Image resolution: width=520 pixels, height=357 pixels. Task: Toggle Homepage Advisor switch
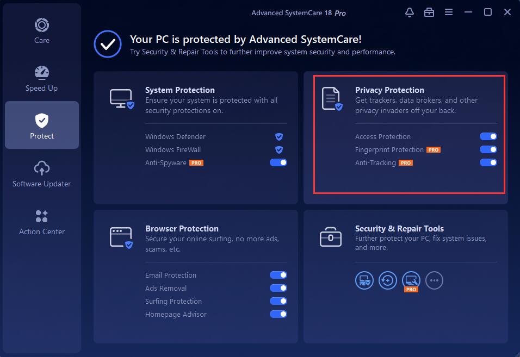(278, 314)
